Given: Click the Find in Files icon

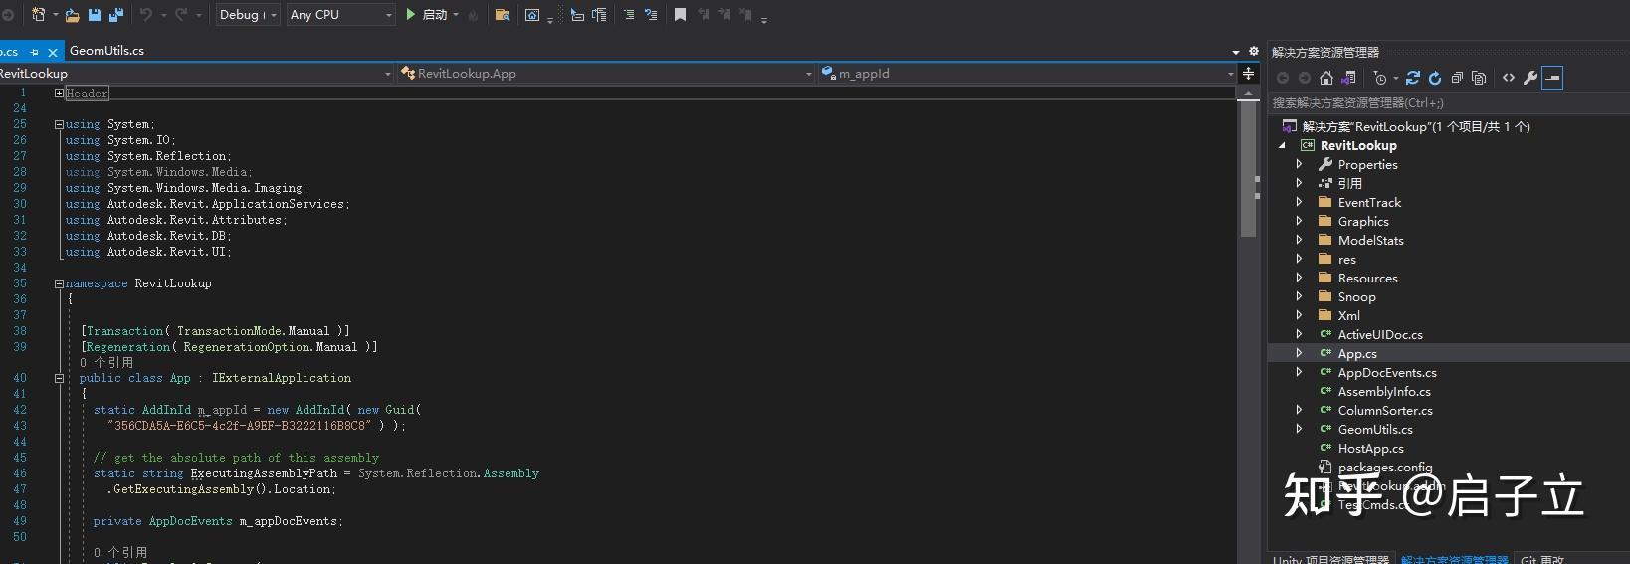Looking at the screenshot, I should (x=503, y=15).
